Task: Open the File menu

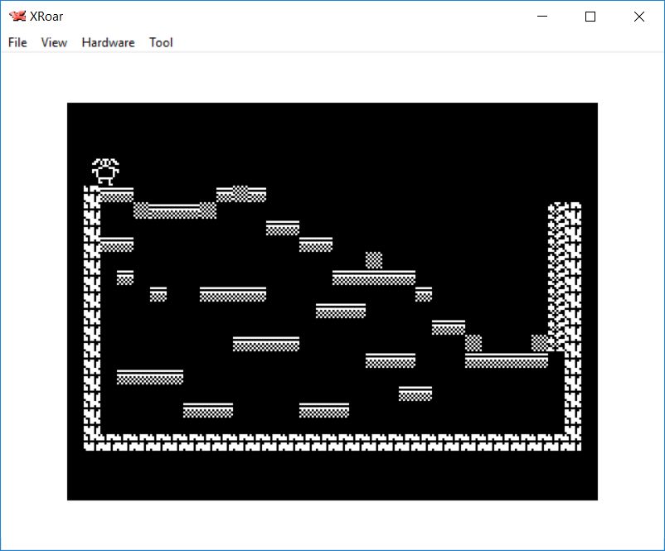Action: pyautogui.click(x=17, y=42)
